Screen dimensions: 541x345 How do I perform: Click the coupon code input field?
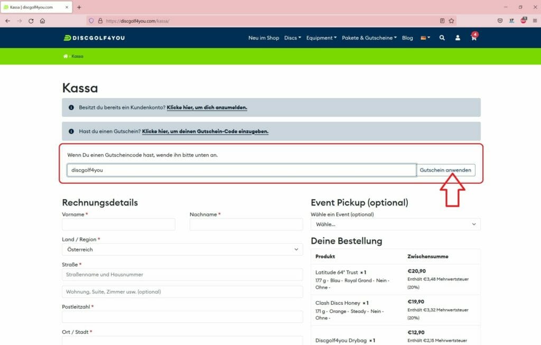(241, 170)
